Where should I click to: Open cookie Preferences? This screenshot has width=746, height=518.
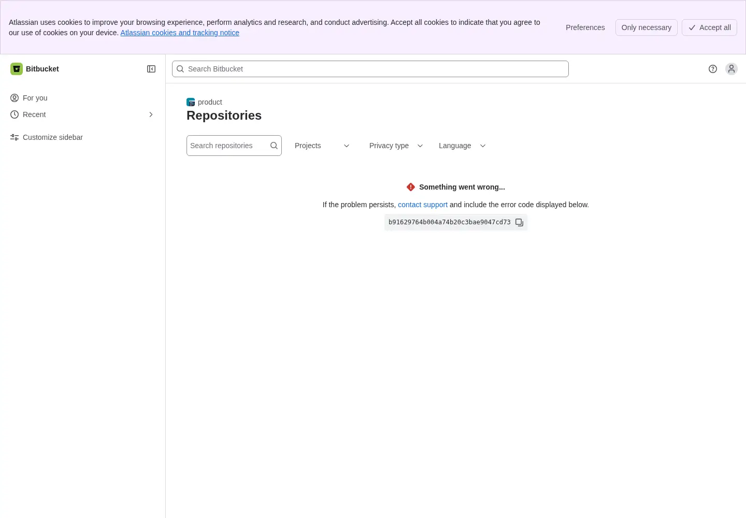tap(585, 27)
